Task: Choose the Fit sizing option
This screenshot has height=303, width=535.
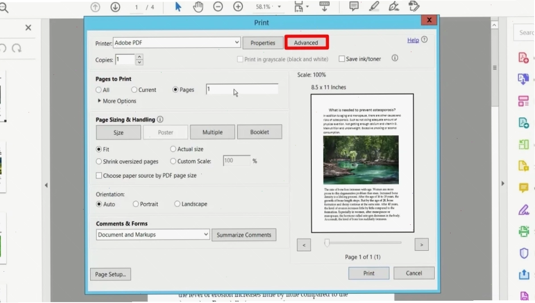Action: [x=99, y=149]
